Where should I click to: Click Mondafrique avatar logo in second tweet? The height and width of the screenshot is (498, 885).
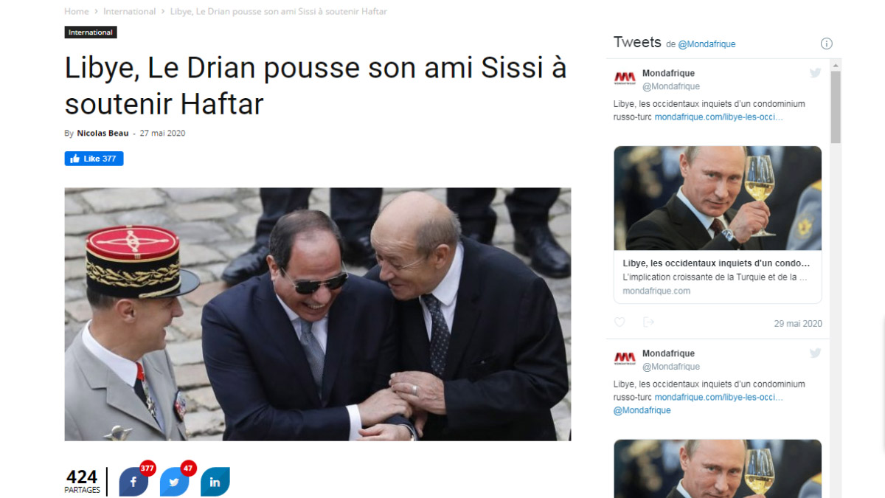point(625,359)
